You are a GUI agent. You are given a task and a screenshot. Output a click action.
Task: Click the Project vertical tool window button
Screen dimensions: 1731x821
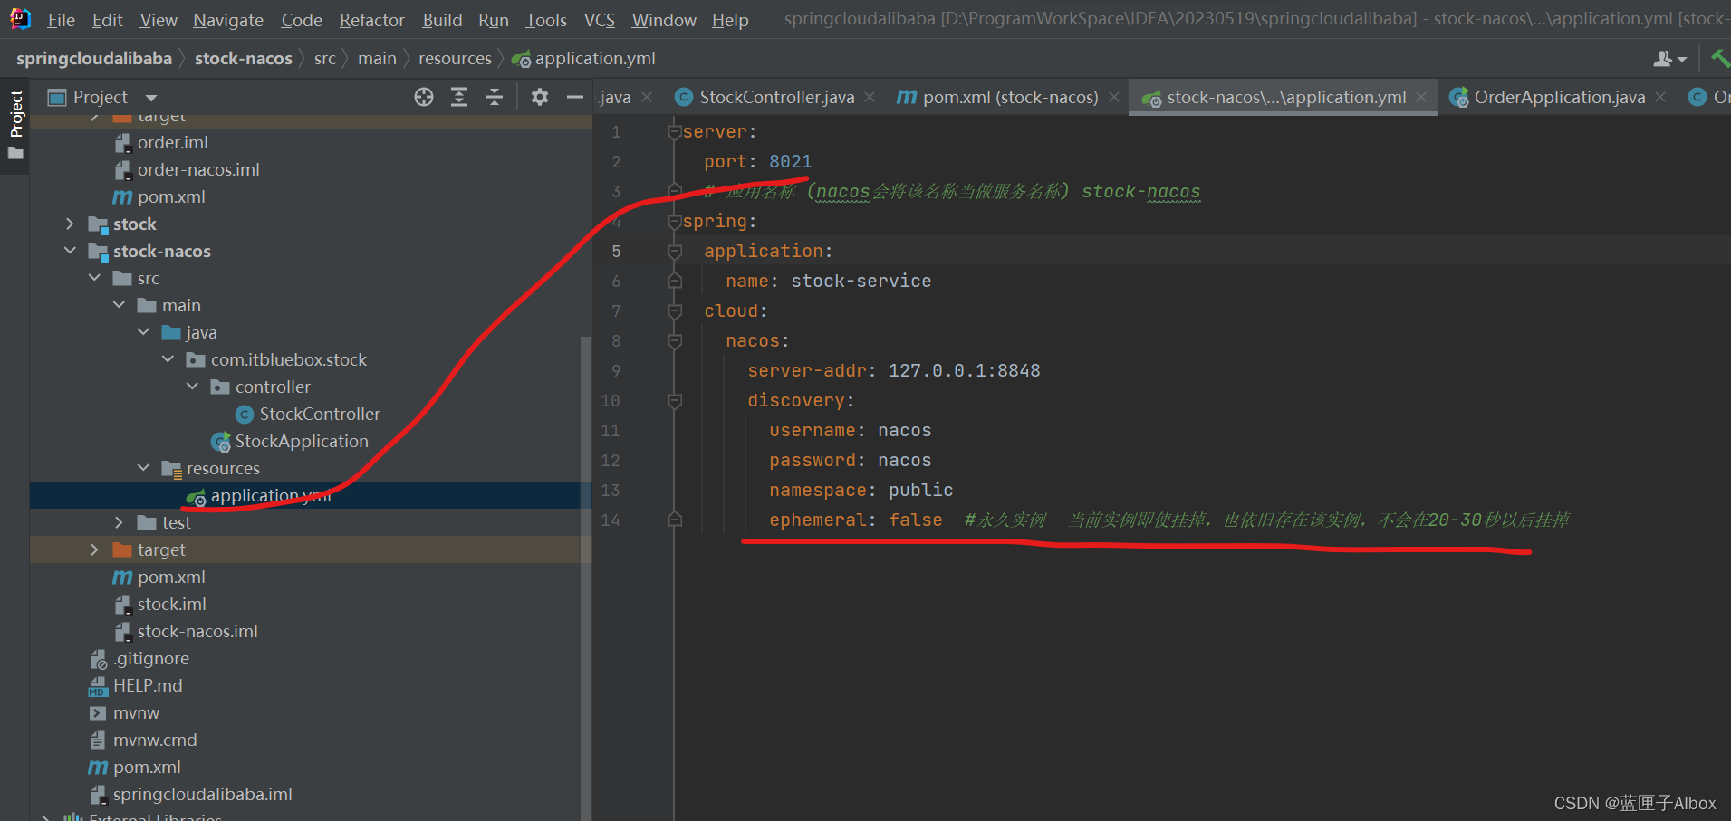pos(15,124)
